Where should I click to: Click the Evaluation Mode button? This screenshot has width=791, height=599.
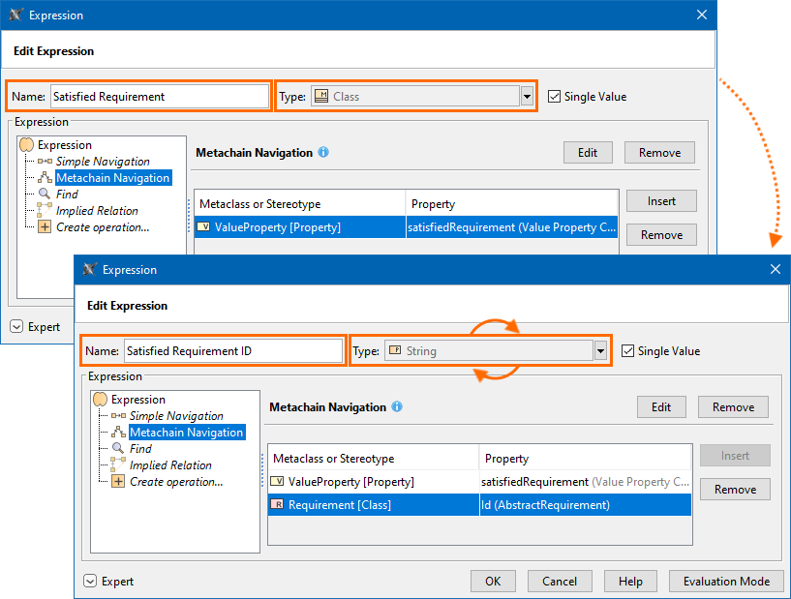(x=726, y=582)
